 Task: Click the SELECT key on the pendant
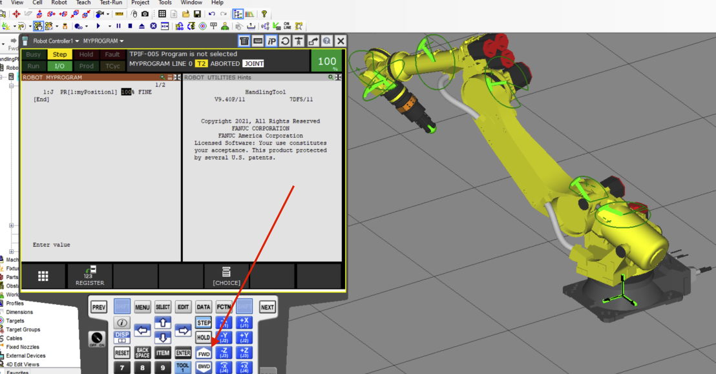click(163, 307)
